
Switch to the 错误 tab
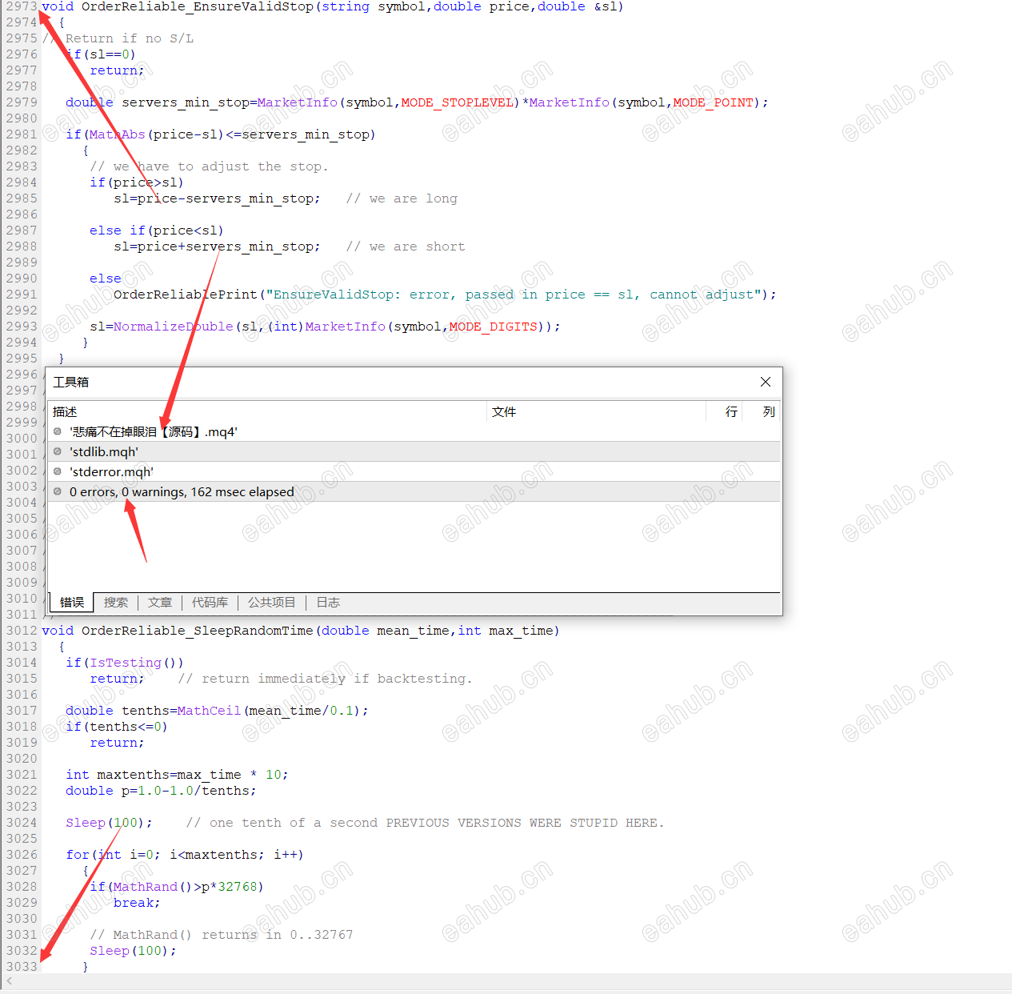pyautogui.click(x=72, y=602)
